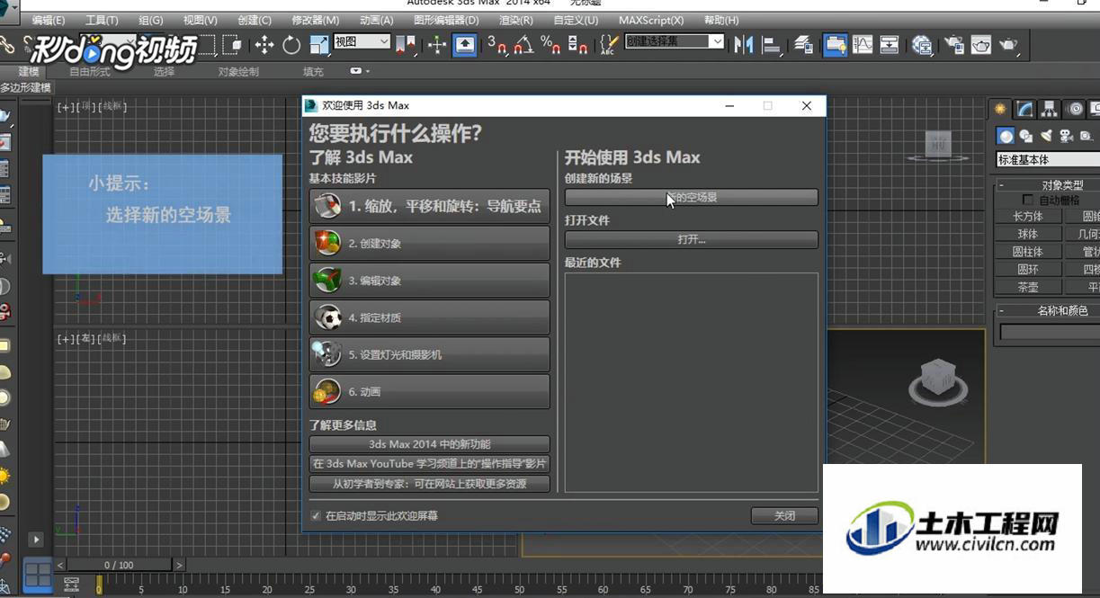Viewport: 1100px width, 598px height.
Task: Open the 帮助(H) menu
Action: point(721,20)
